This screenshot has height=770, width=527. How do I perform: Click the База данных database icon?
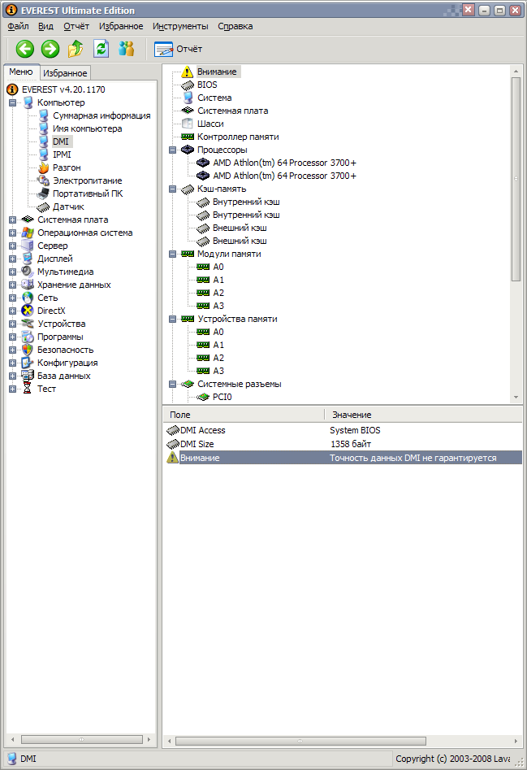click(x=28, y=376)
